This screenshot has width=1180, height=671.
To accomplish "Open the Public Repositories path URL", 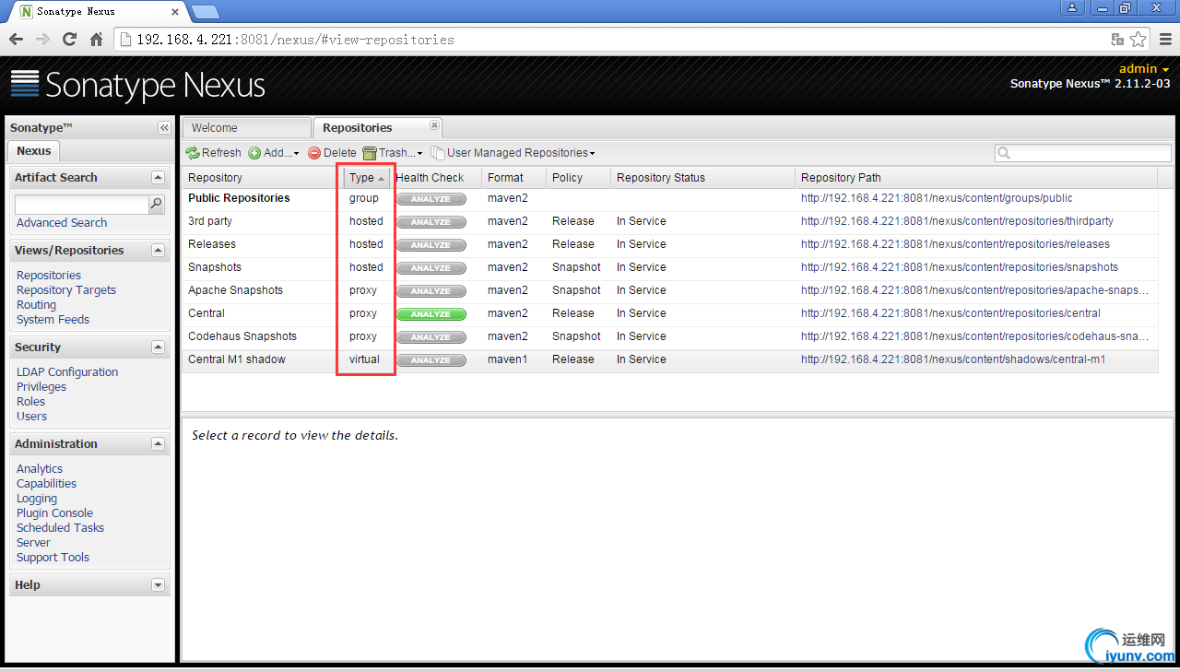I will [937, 198].
